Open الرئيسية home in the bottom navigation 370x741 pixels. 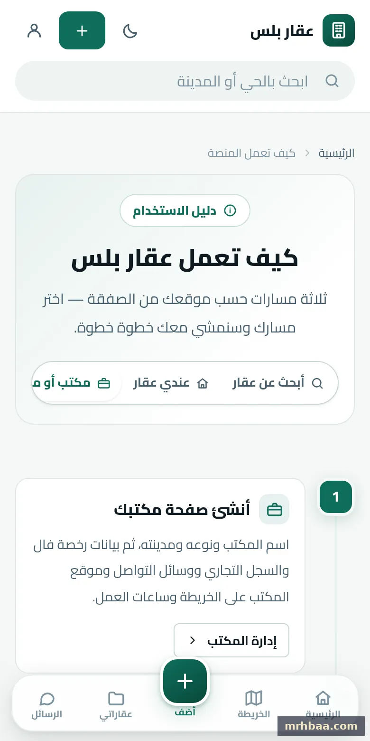(323, 704)
